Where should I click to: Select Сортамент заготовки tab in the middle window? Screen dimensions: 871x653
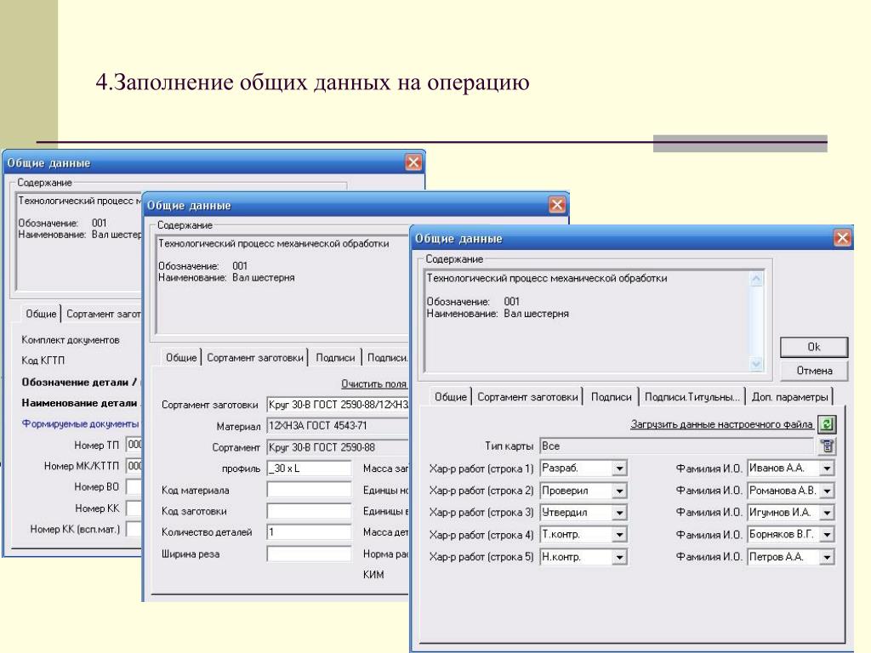pos(255,357)
